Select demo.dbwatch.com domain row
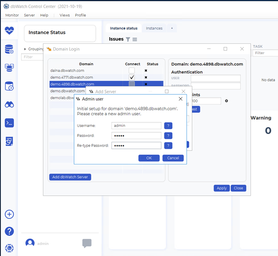The width and height of the screenshot is (278, 256). (x=68, y=91)
